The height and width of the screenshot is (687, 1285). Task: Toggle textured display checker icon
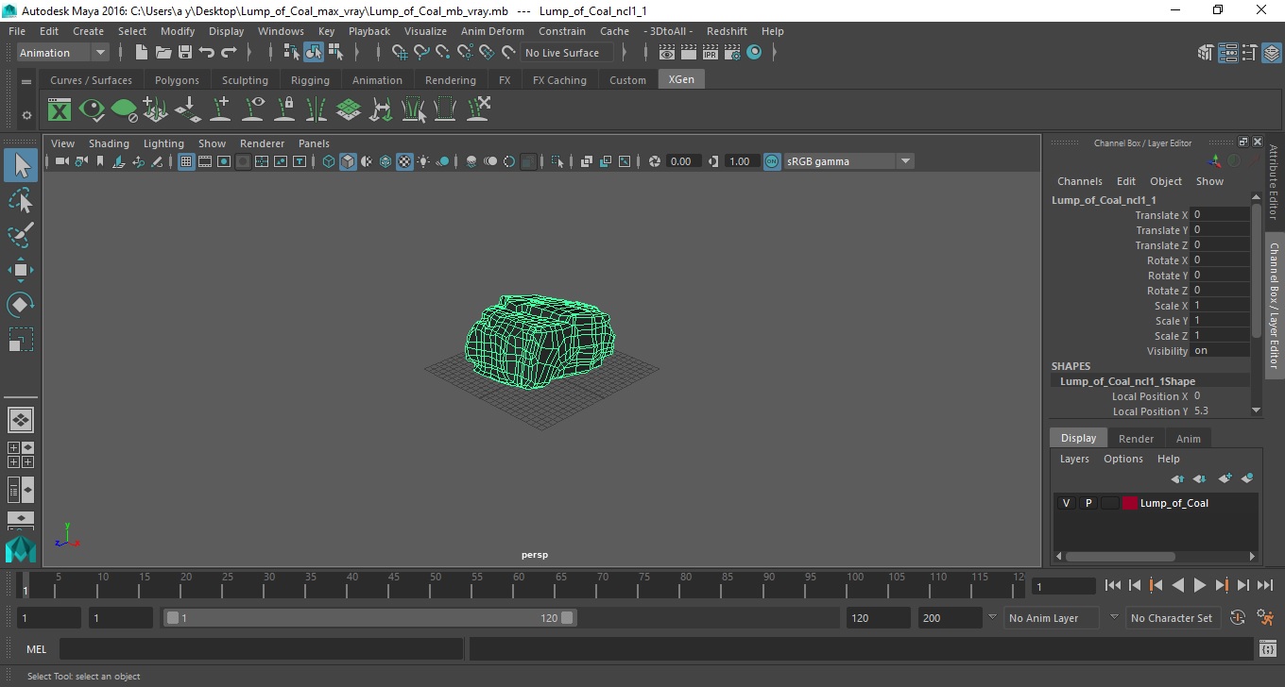404,161
